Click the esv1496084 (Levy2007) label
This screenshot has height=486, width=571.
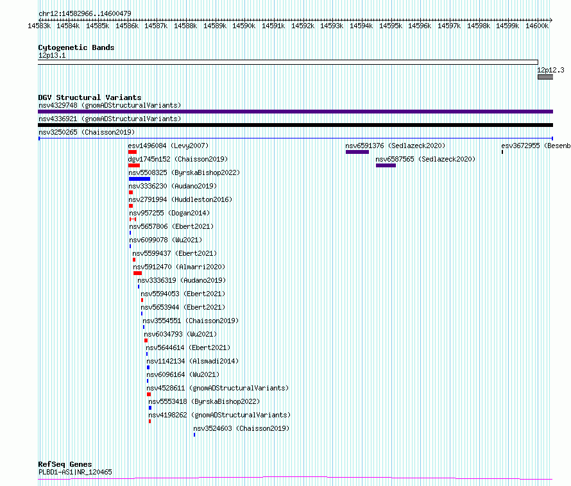(x=168, y=146)
